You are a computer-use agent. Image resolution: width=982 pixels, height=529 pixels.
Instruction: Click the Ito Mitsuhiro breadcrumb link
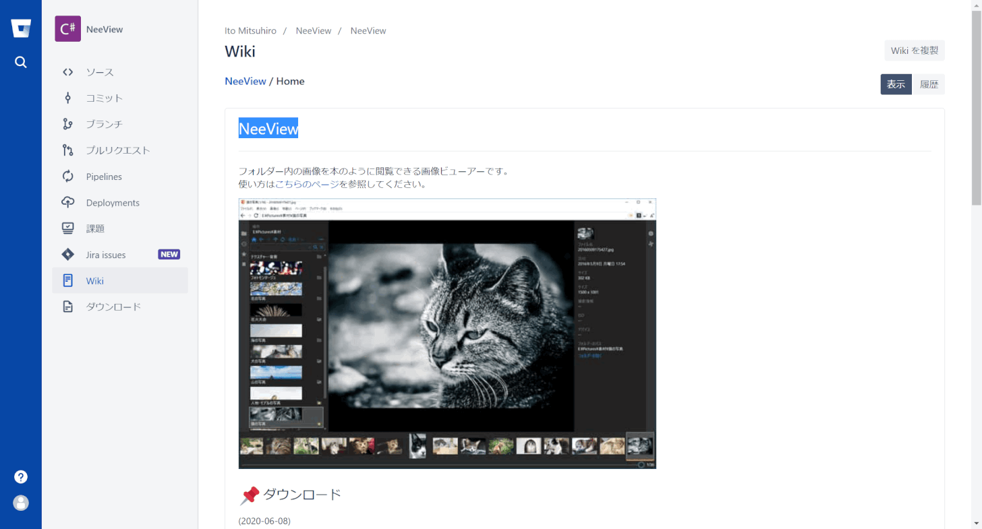point(250,31)
